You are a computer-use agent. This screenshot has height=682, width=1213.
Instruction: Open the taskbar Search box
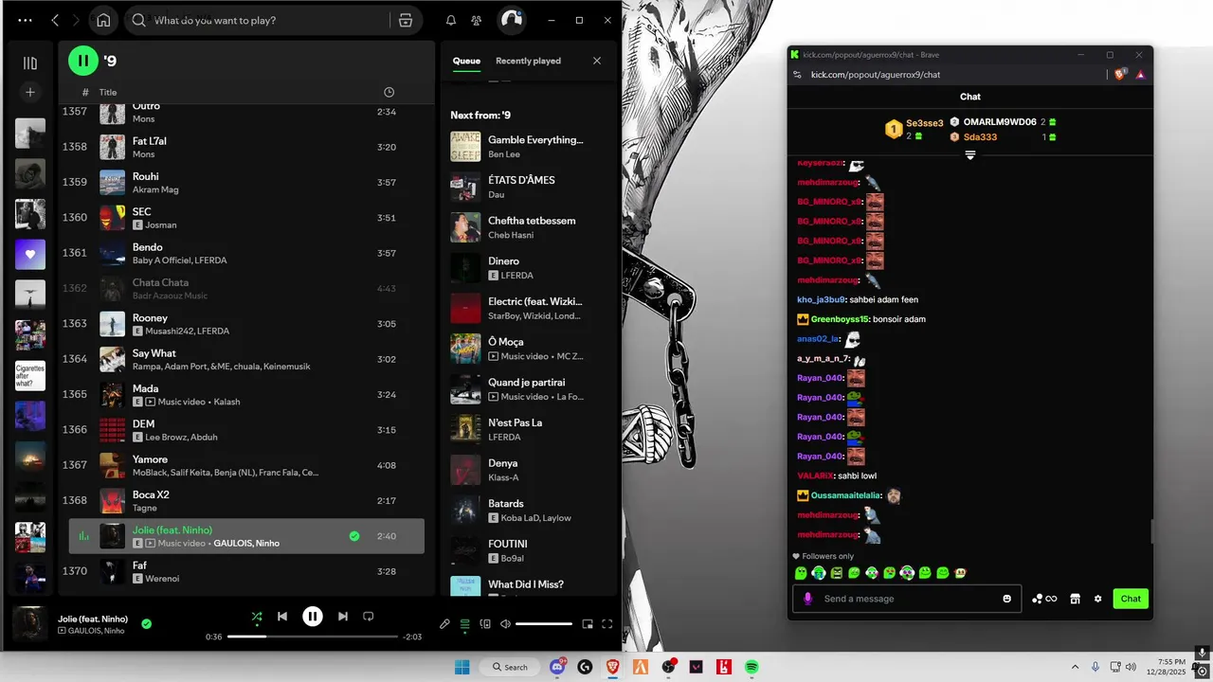coord(510,667)
